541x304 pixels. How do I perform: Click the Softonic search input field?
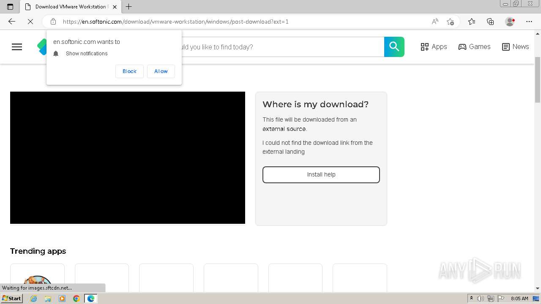(283, 47)
